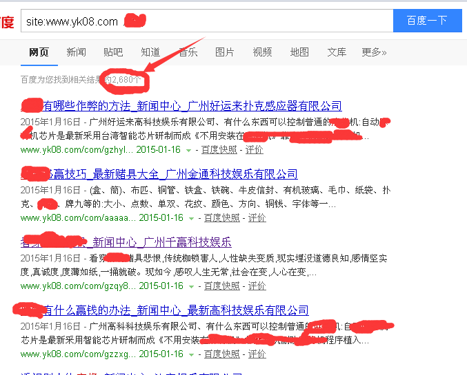Open 百度快照 for the aaaaa result
467x375 pixels.
(x=222, y=218)
